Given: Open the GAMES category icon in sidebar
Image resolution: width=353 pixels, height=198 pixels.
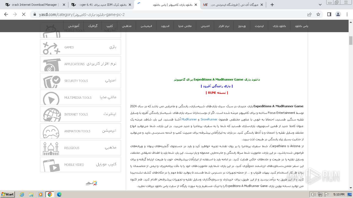Looking at the screenshot, I should tap(51, 48).
